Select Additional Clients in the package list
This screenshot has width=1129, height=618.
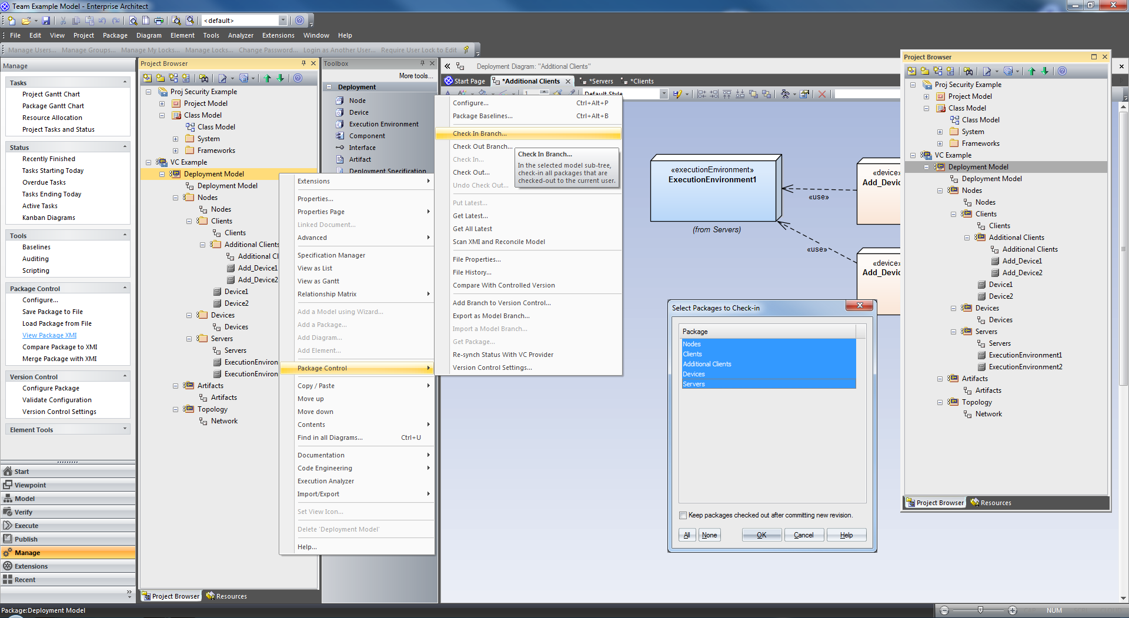(707, 364)
